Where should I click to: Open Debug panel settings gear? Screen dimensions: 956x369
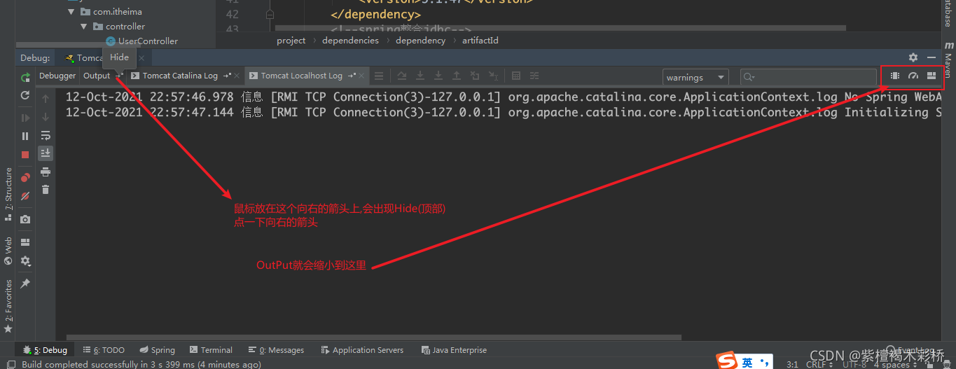[913, 57]
